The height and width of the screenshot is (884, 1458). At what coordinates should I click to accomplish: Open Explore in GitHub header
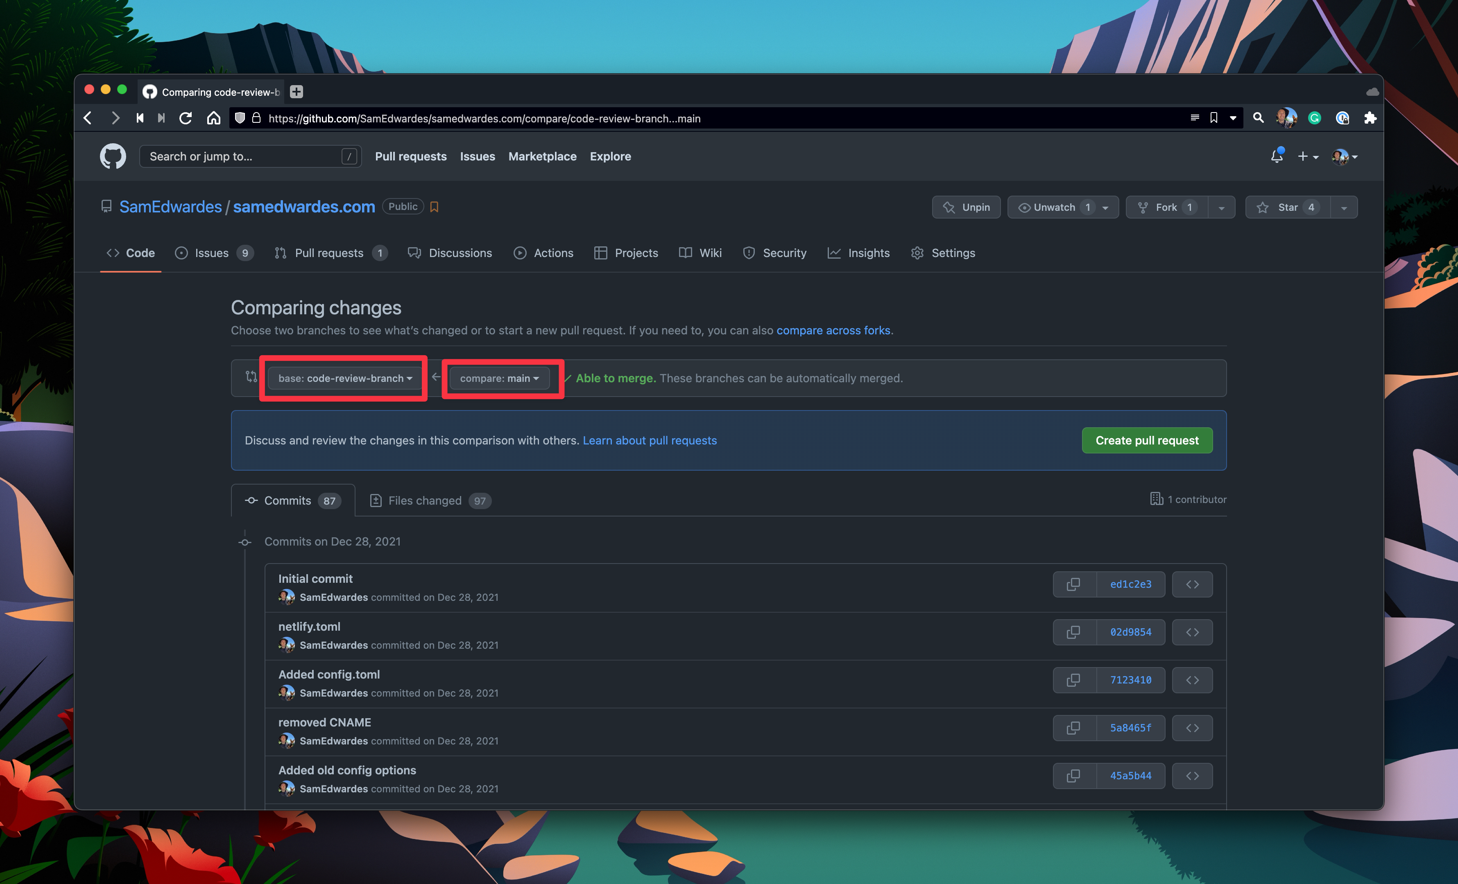(x=611, y=157)
